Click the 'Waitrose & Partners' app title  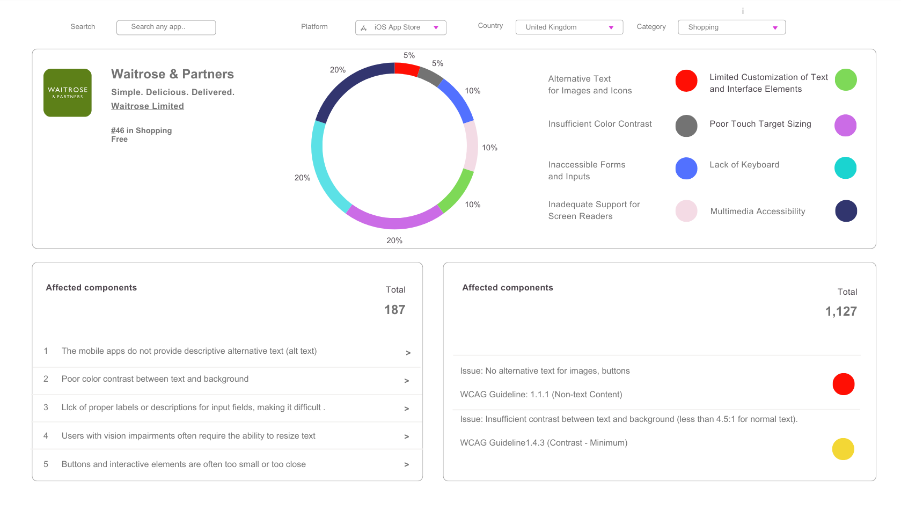pyautogui.click(x=173, y=74)
